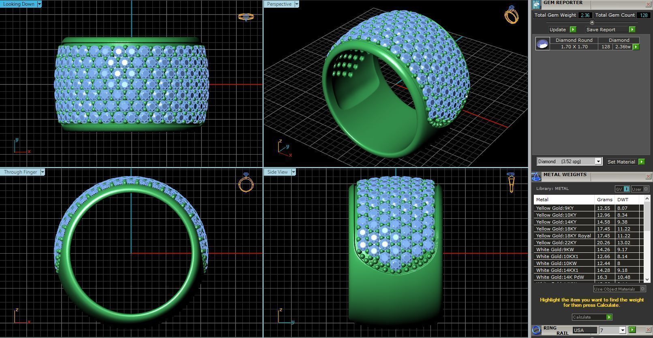Click the ring orientation icon in Perspective view
The image size is (653, 338).
(x=512, y=15)
